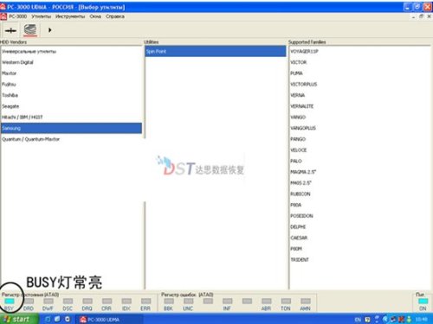Click the disk stack toolbar icon
The height and width of the screenshot is (324, 433).
pos(30,30)
